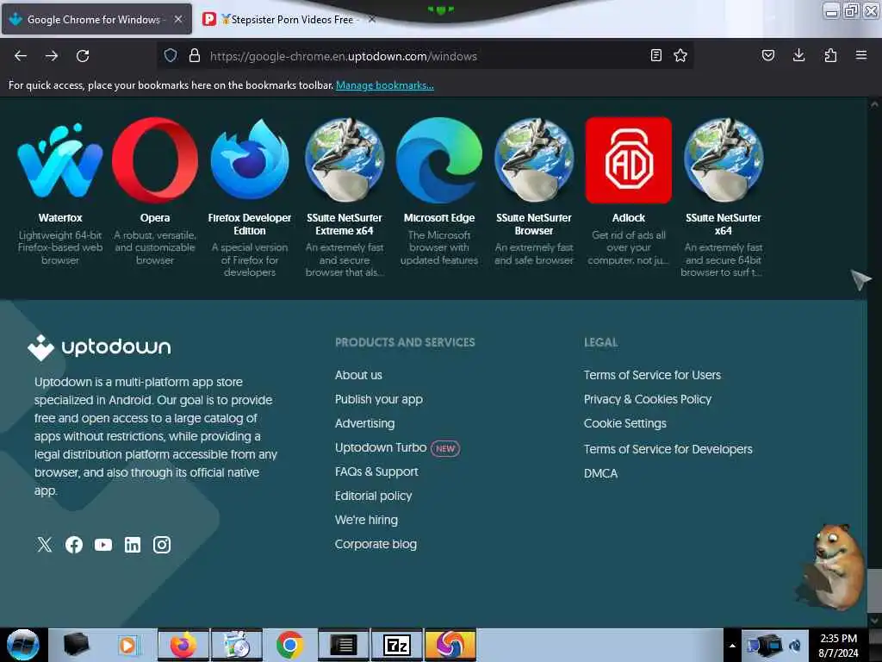Open the Adlock app icon
The height and width of the screenshot is (662, 882).
(629, 160)
